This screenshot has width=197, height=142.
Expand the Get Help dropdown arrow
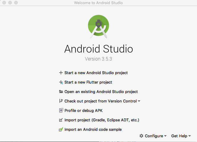[190, 136]
